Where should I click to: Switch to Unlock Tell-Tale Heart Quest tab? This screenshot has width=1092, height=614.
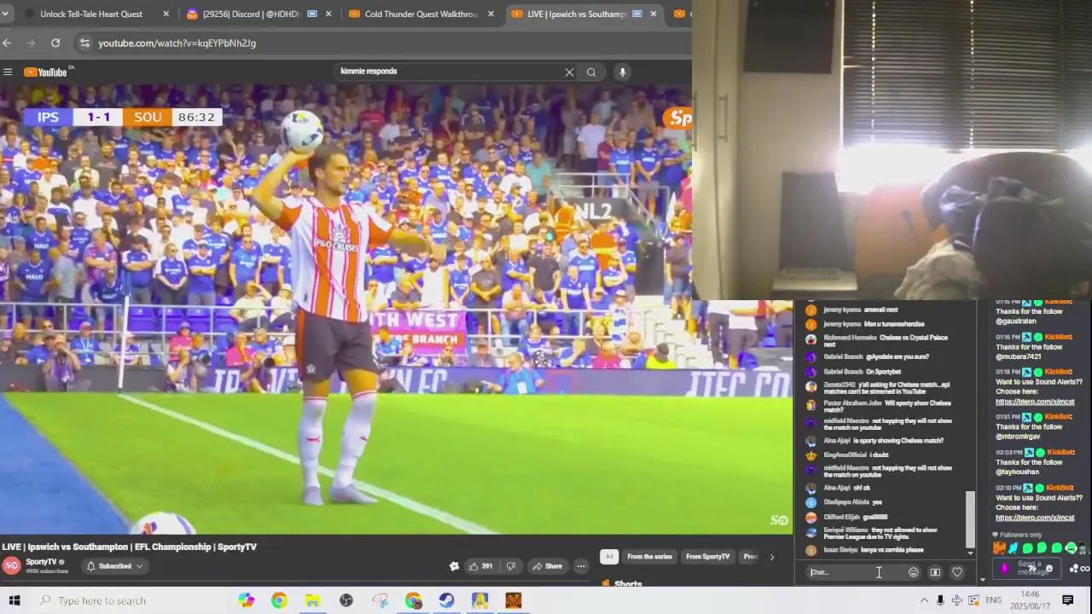point(90,14)
